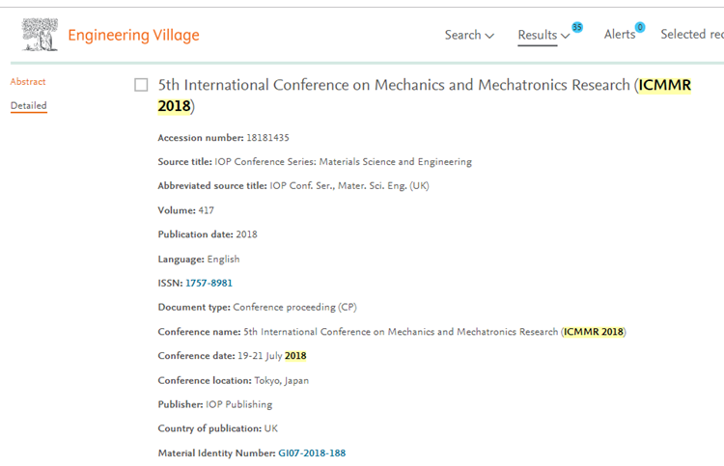724x466 pixels.
Task: Click the record title ICMMR 2018
Action: click(425, 96)
